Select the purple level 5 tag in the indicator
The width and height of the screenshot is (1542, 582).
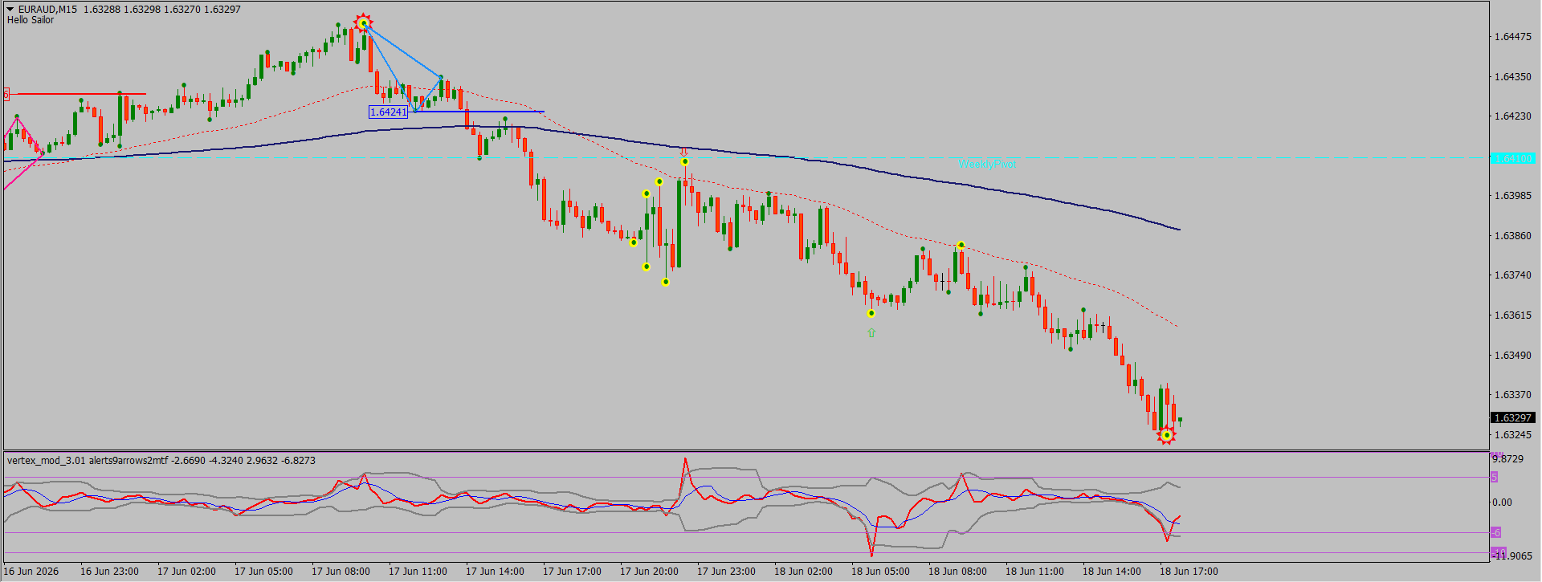pyautogui.click(x=1494, y=477)
